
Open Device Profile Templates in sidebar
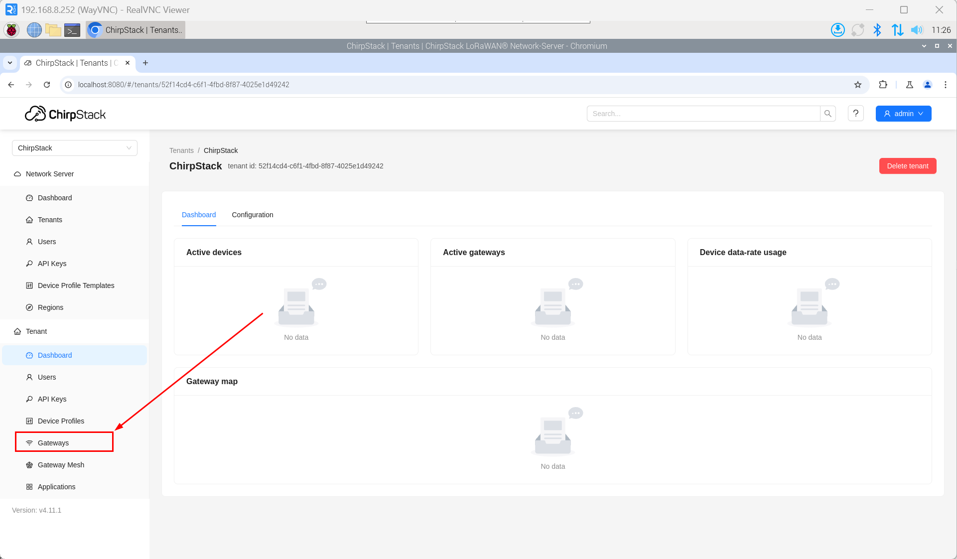[x=76, y=285]
